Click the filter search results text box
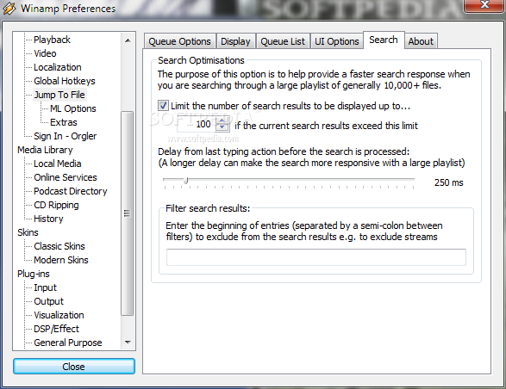 tap(316, 257)
